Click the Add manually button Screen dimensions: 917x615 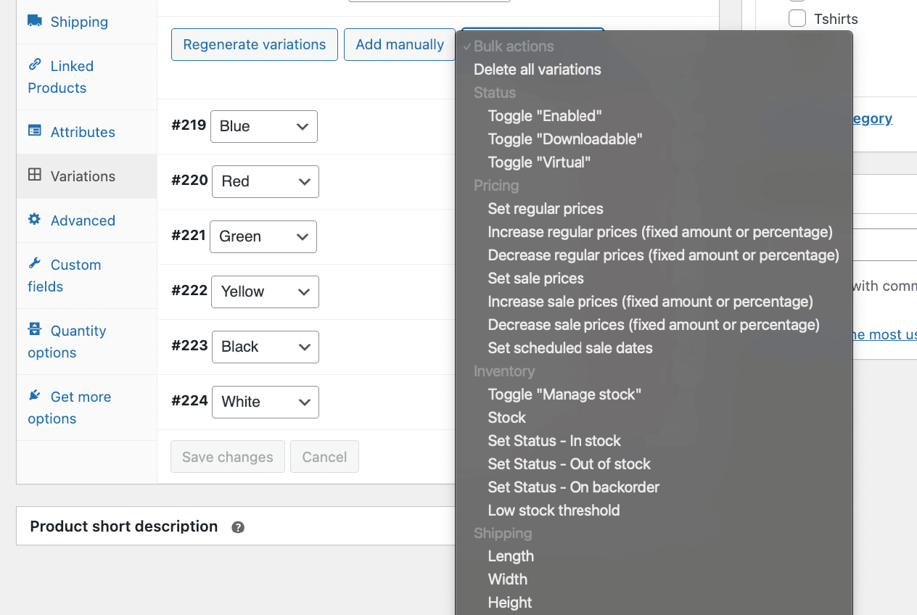click(x=400, y=44)
